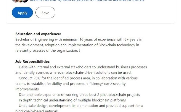The width and height of the screenshot is (181, 112).
Task: Save this job posting
Action: click(x=45, y=13)
